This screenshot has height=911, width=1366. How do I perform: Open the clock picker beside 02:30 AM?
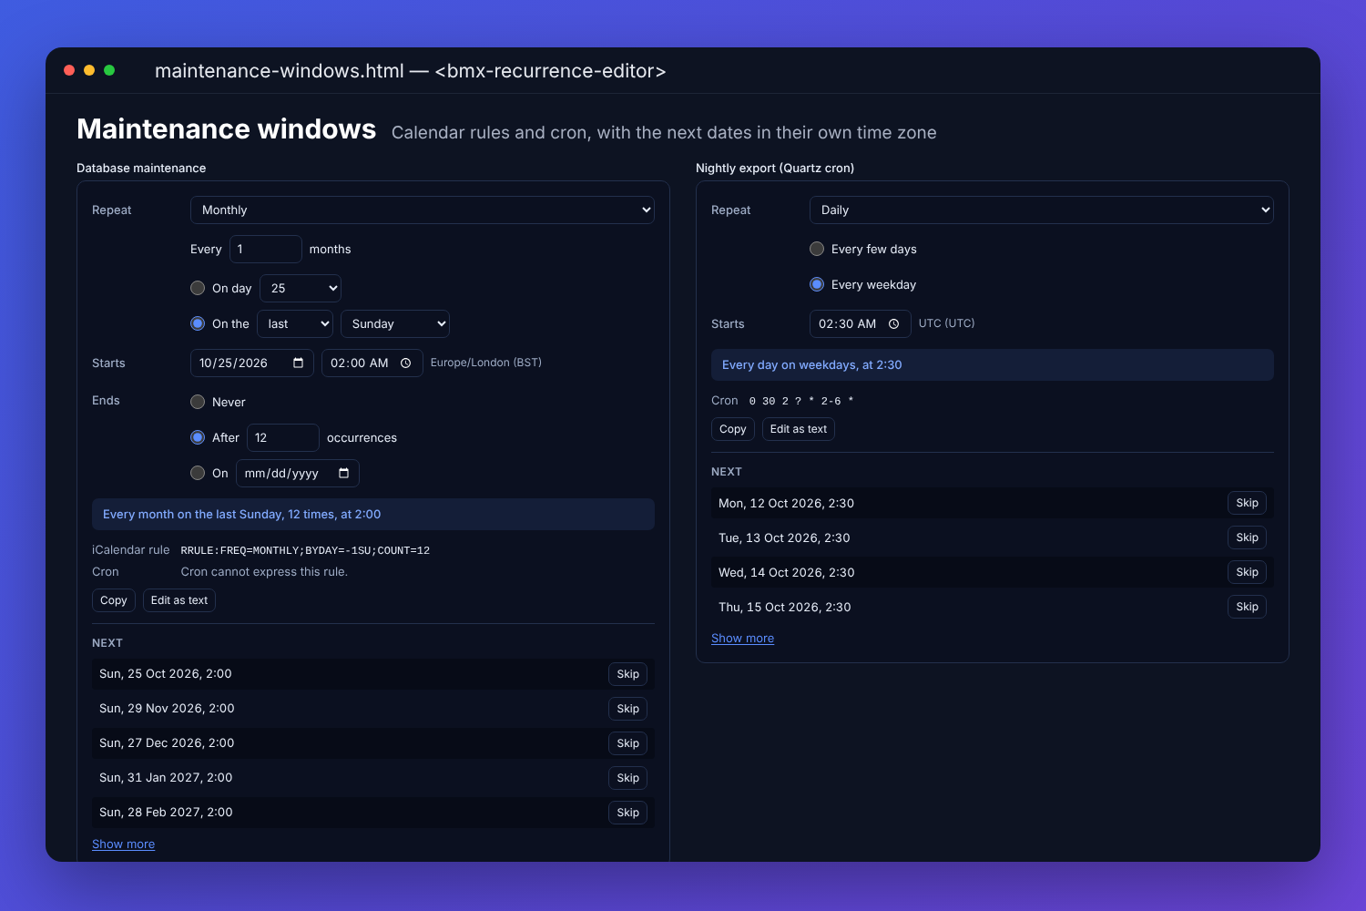(894, 323)
